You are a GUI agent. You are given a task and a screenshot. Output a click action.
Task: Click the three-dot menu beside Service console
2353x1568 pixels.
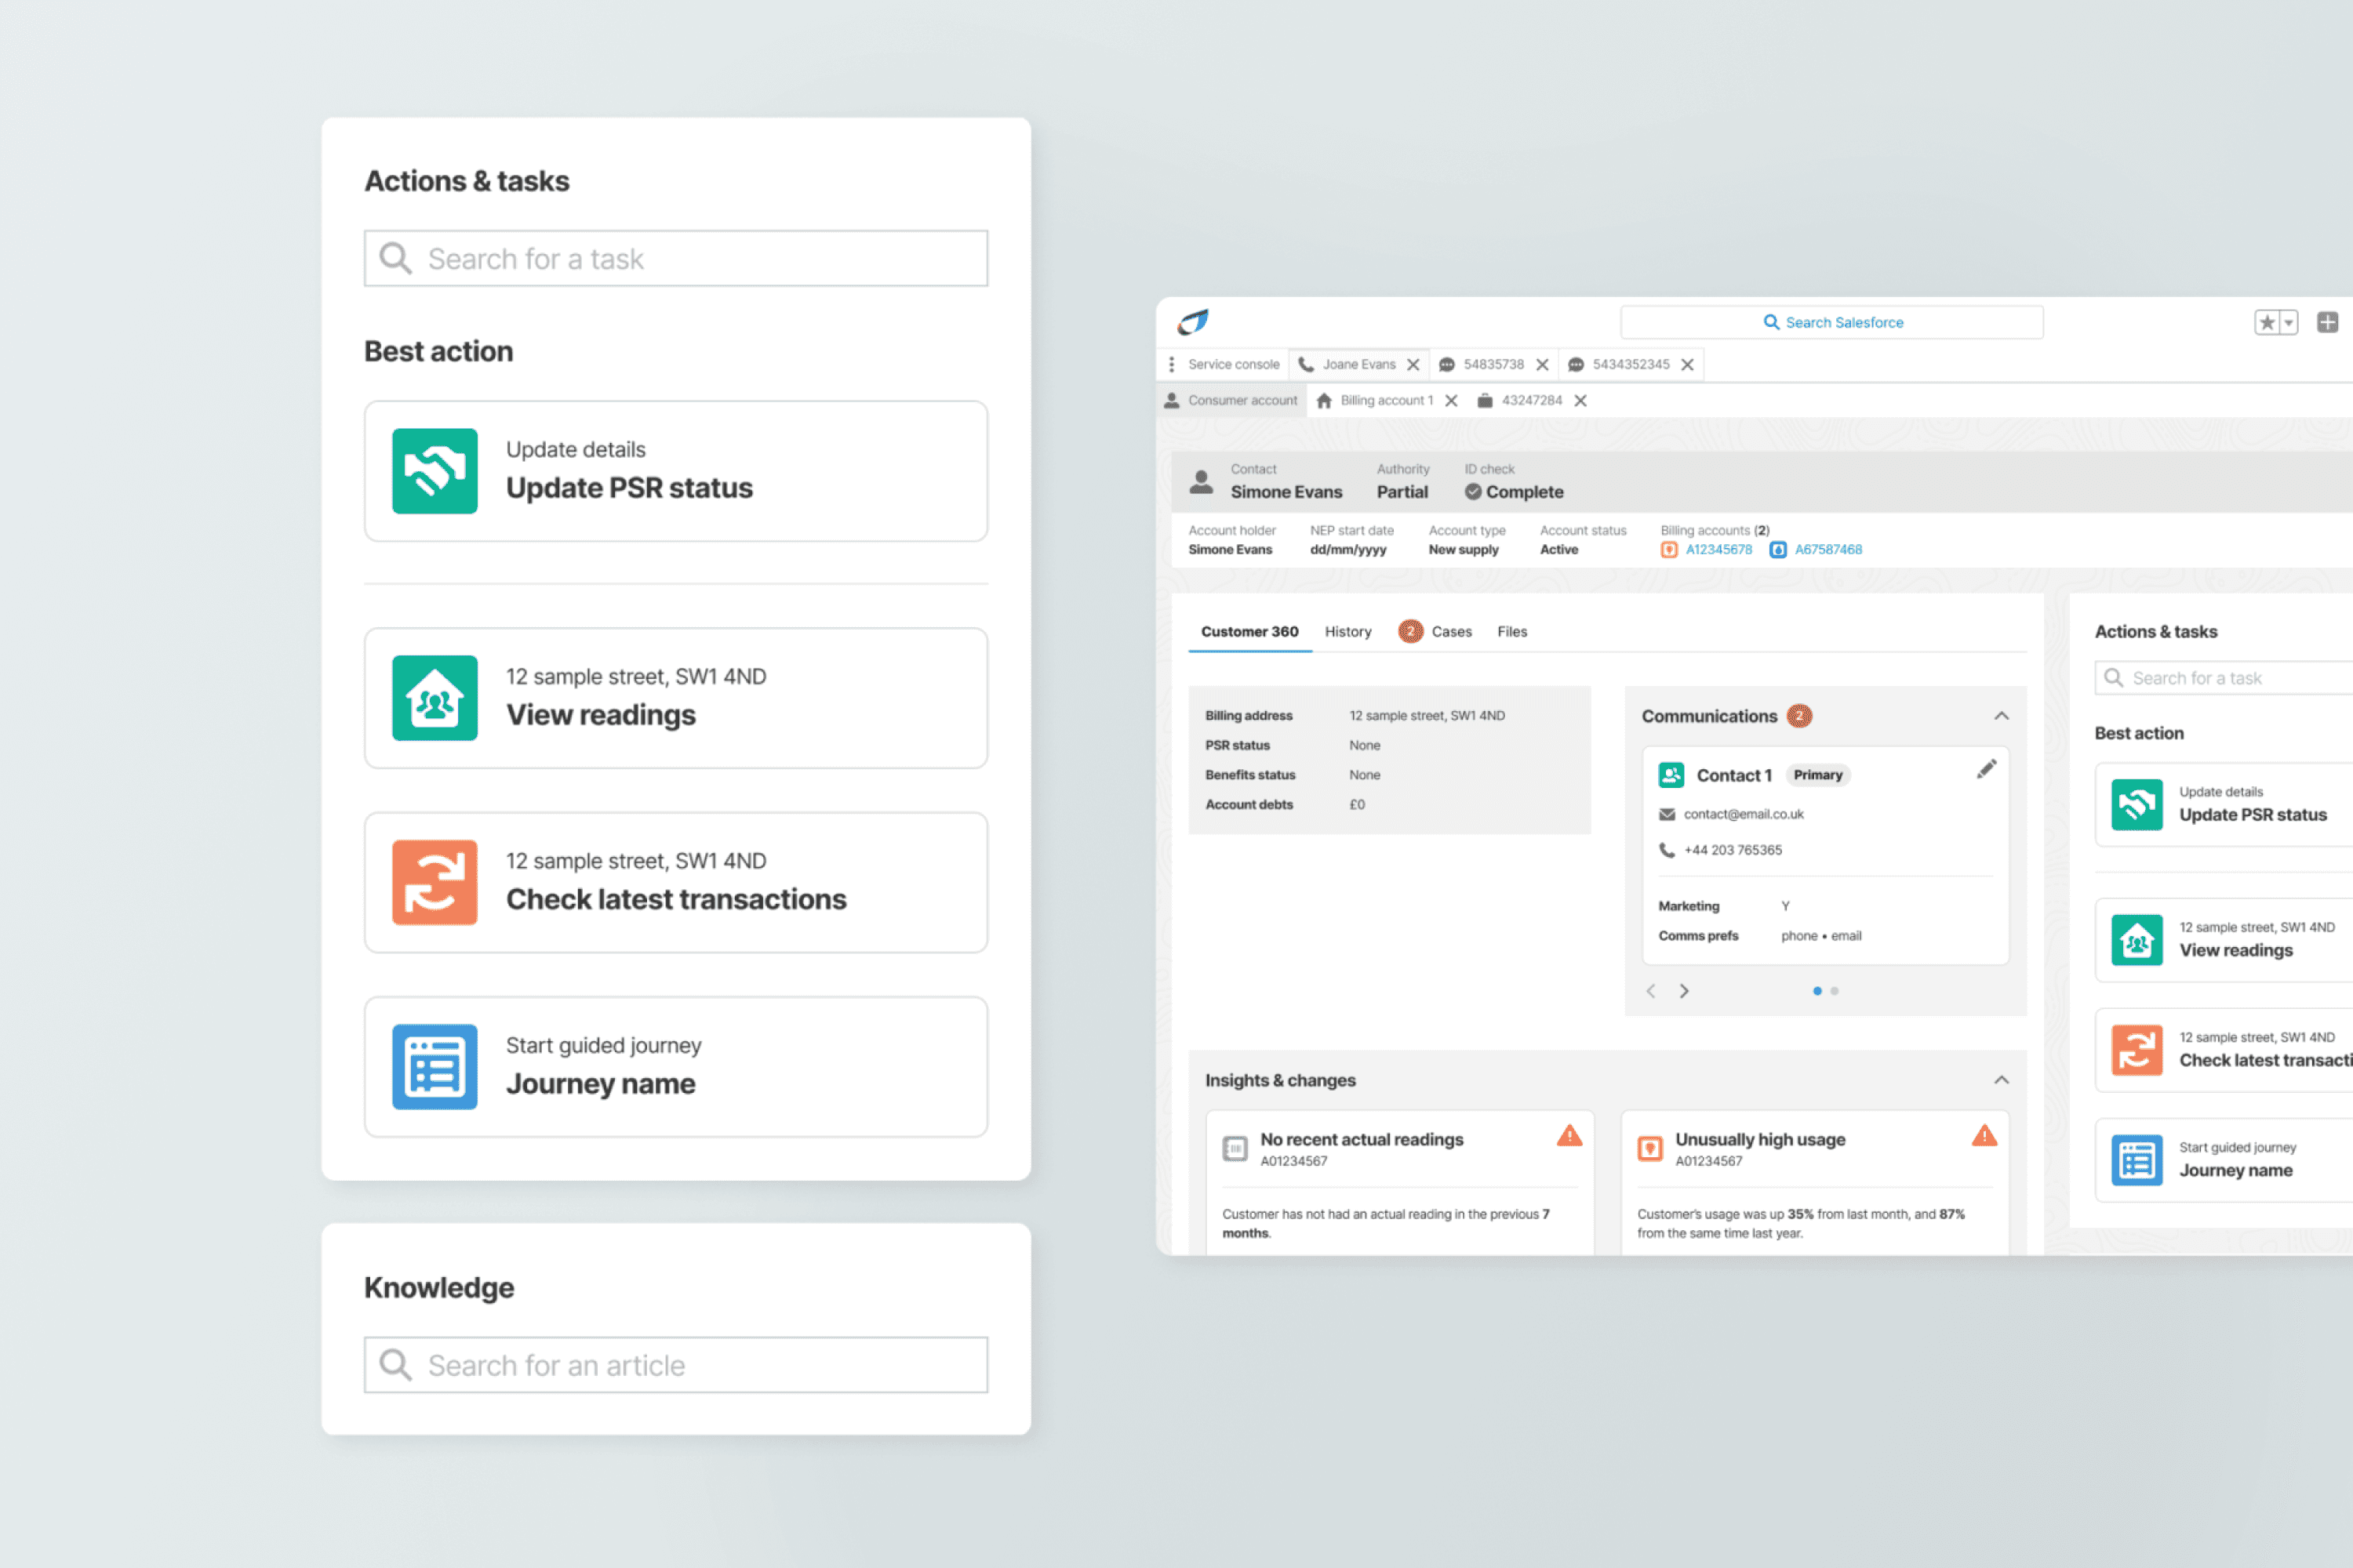1172,364
